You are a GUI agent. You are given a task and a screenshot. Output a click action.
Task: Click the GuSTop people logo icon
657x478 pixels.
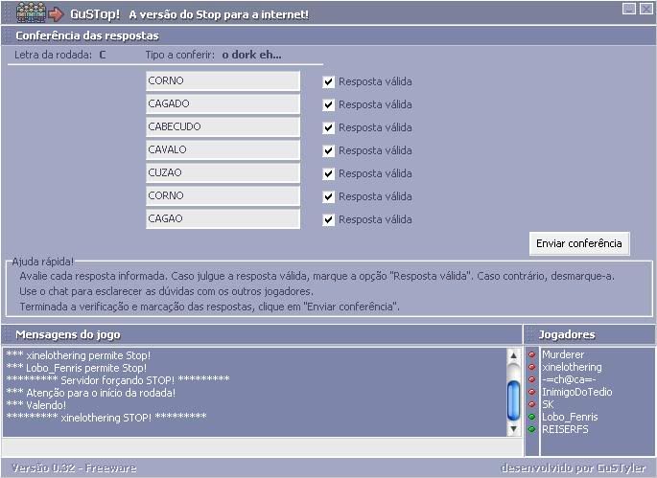[x=31, y=12]
